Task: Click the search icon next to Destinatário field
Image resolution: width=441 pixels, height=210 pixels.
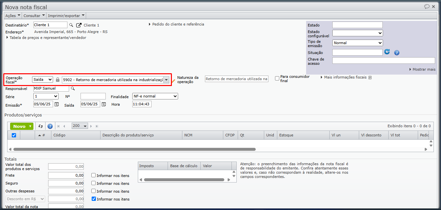Action: 71,25
